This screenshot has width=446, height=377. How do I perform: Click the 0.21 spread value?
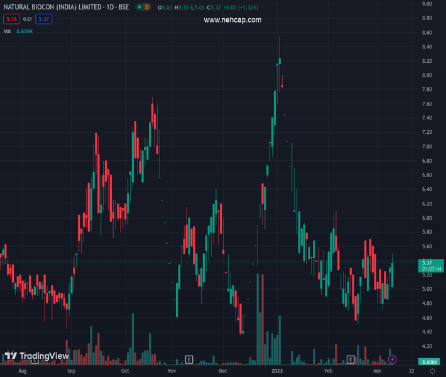27,19
